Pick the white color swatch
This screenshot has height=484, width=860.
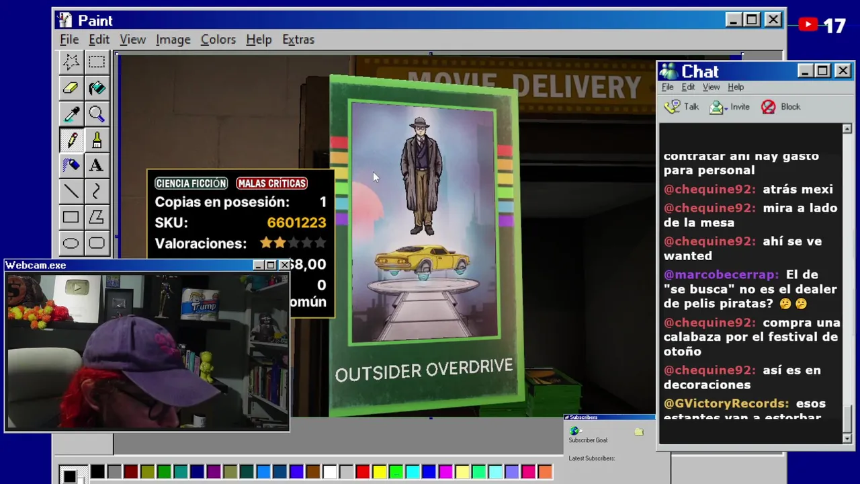tap(329, 472)
